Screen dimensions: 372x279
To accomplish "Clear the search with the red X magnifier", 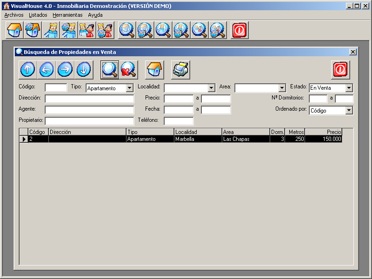I will point(128,70).
